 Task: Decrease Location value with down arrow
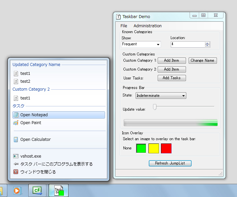coord(207,45)
